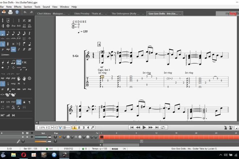The image size is (239, 159).
Task: Click the master volume orange slider
Action: (x=43, y=141)
